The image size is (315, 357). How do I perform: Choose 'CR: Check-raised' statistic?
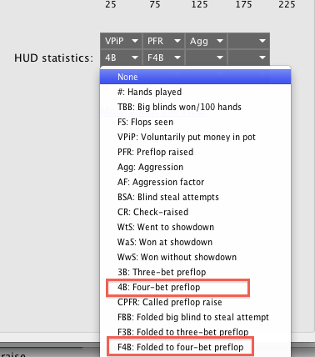click(x=195, y=212)
